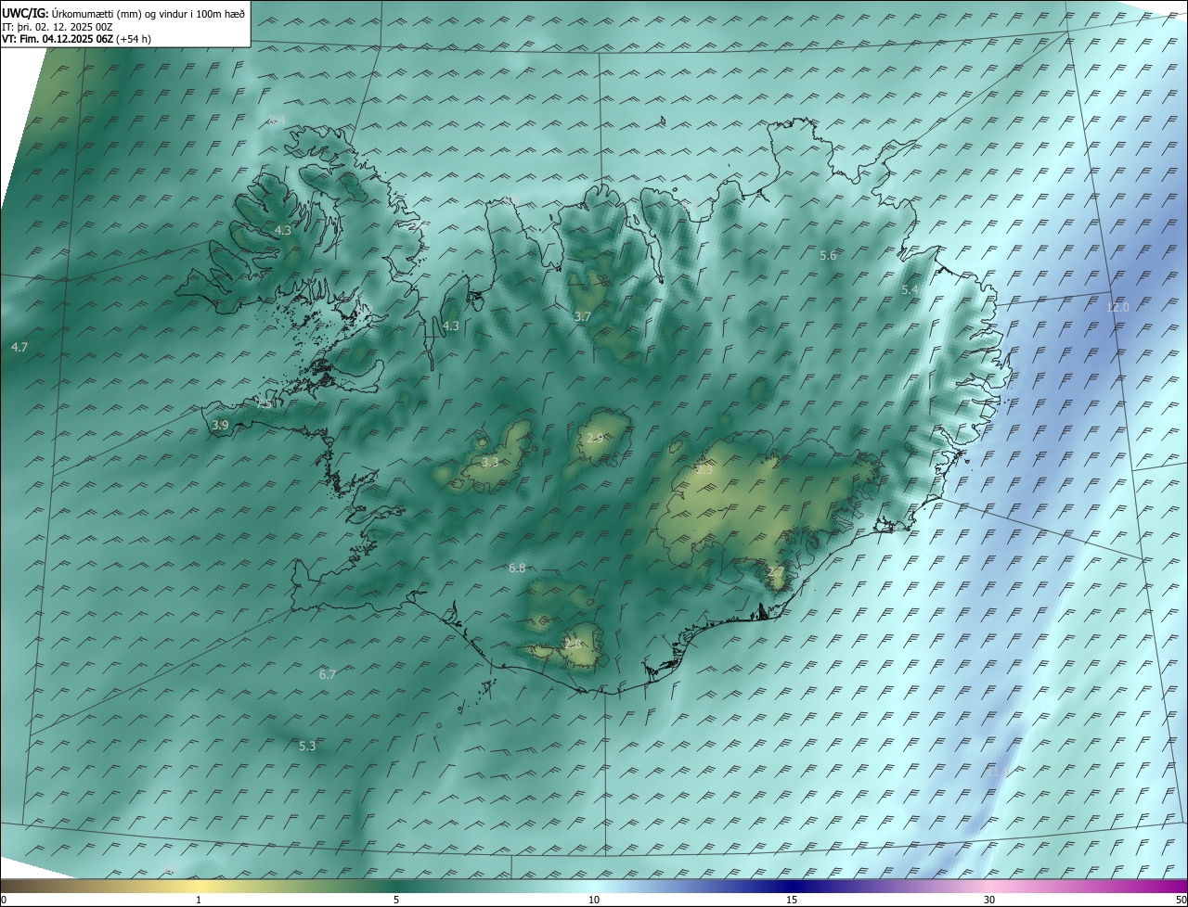Click the 4.3 value just west of 3.7
The image size is (1188, 907).
[451, 326]
